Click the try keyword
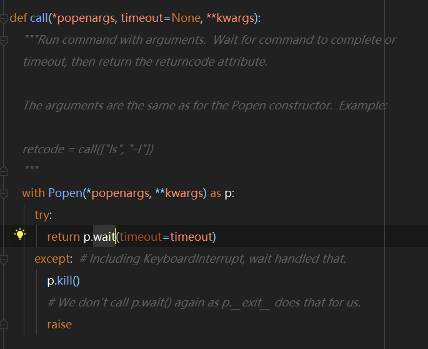 [x=42, y=215]
